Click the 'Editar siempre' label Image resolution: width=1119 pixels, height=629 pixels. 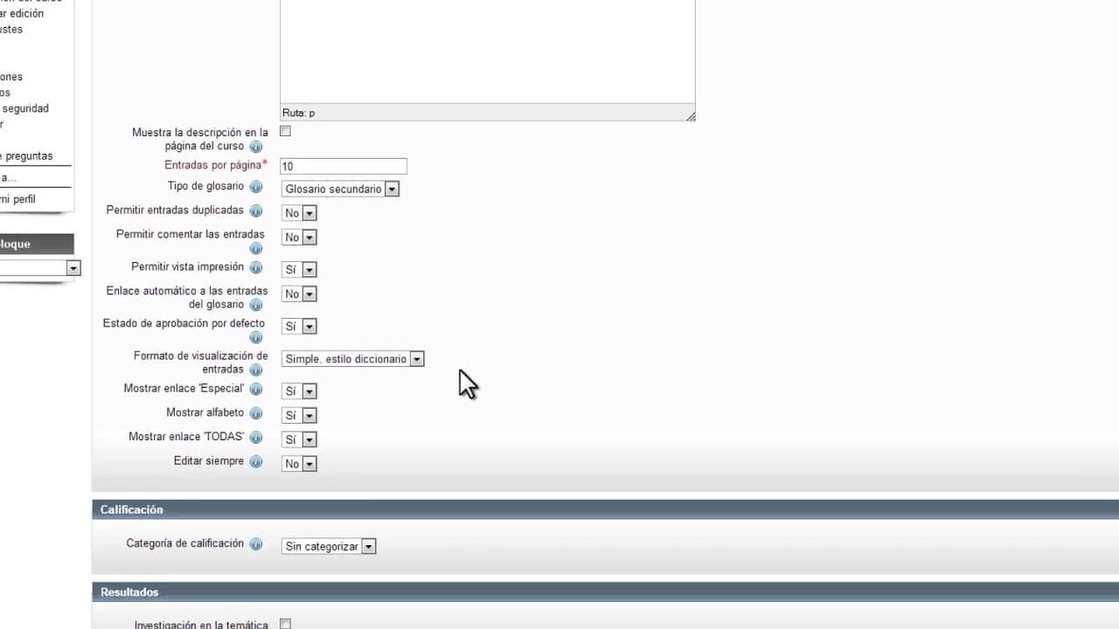[209, 460]
